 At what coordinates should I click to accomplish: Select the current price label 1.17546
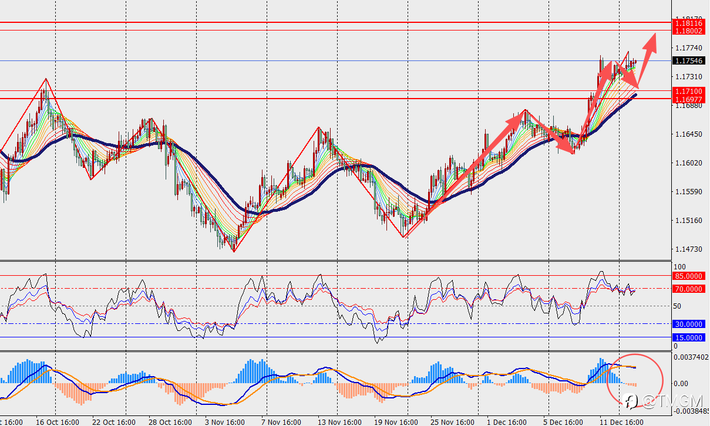689,60
